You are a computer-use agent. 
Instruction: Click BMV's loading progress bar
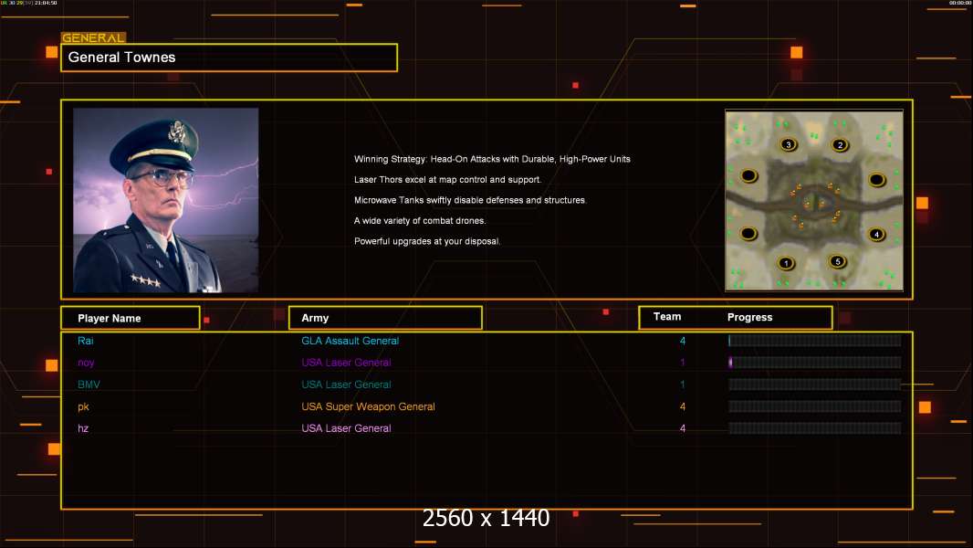pos(814,385)
